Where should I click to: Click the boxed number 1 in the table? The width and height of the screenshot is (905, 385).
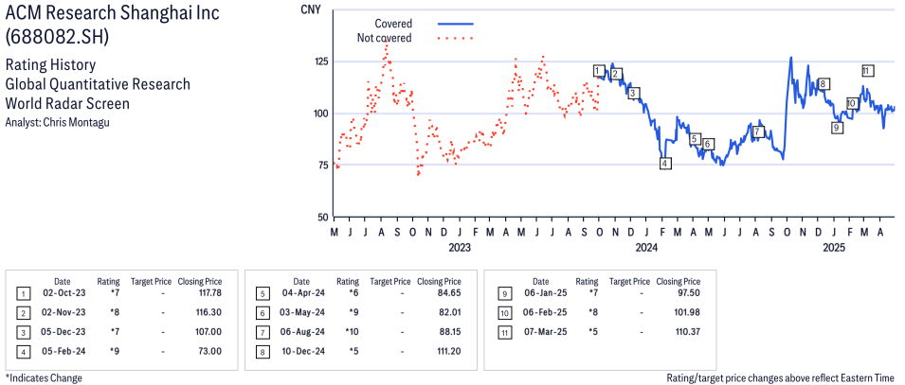click(23, 294)
